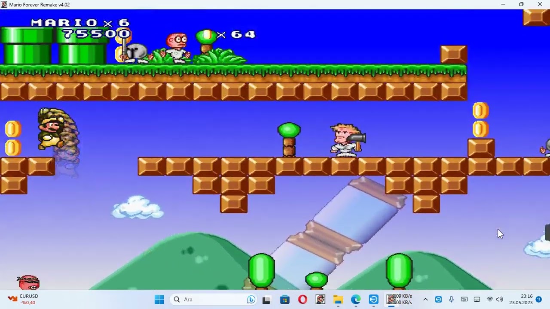This screenshot has height=309, width=550.
Task: Open the blue screen recorder taskbar icon
Action: tap(373, 300)
